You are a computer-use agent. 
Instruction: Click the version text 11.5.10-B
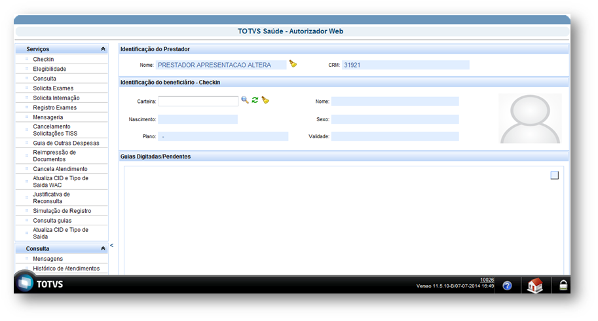[455, 286]
